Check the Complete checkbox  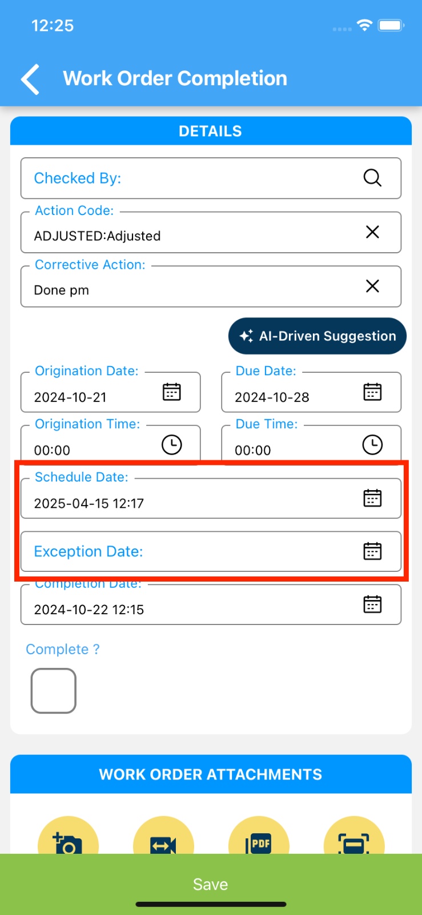click(54, 691)
